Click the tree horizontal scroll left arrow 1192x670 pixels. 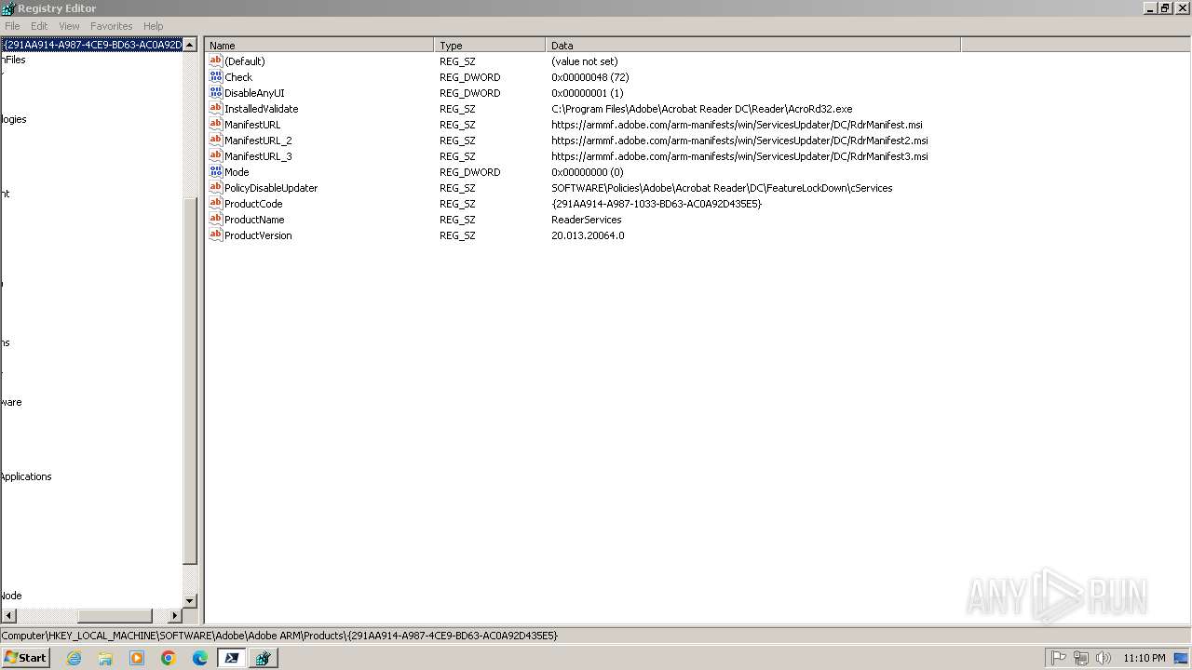click(x=8, y=616)
